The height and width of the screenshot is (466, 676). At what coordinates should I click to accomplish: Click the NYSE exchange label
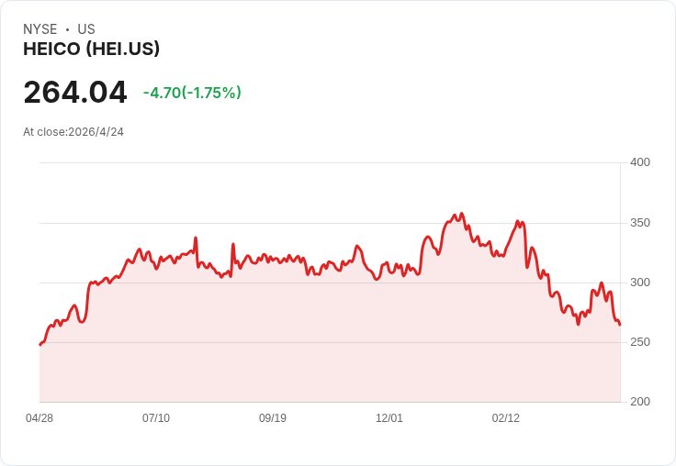point(40,29)
